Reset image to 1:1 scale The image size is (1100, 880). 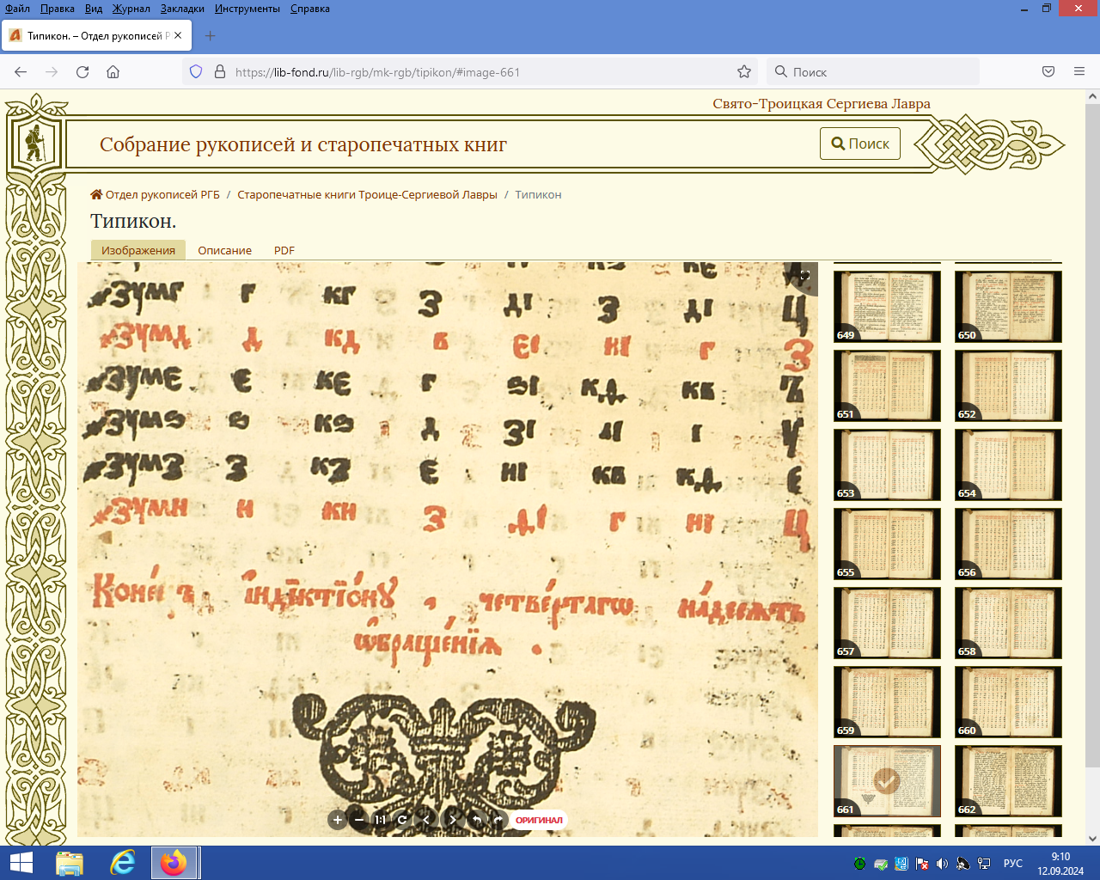[380, 820]
